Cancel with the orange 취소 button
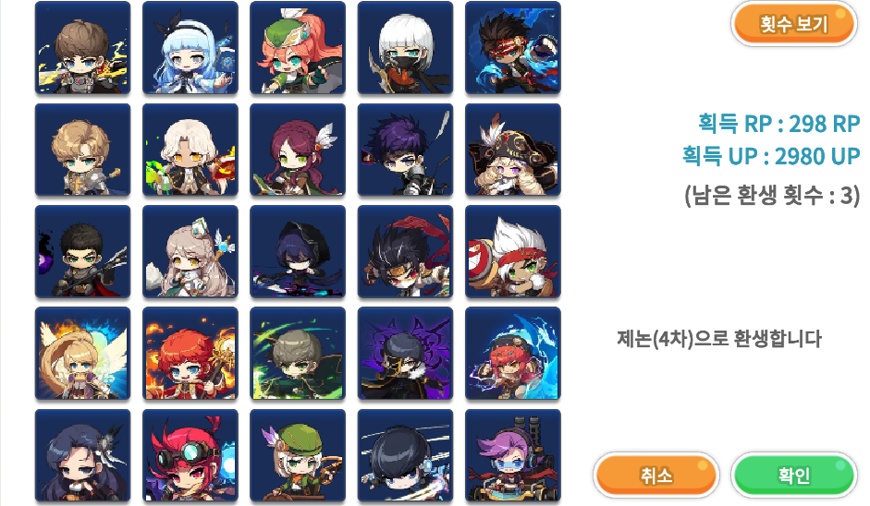Viewport: 870px width, 506px height. tap(656, 475)
